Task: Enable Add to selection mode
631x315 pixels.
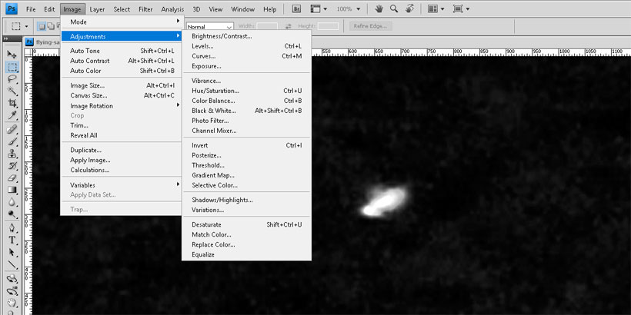Action: (50, 27)
